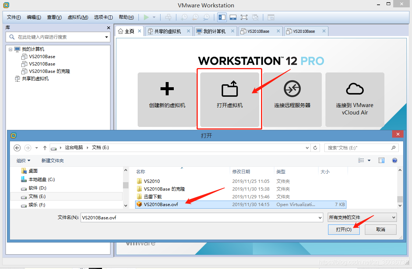The image size is (412, 269).
Task: Click the console view toolbar icon
Action: click(x=271, y=17)
